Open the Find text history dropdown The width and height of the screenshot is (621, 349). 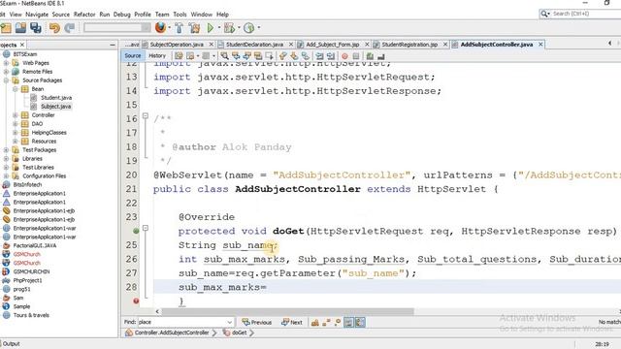tap(229, 322)
